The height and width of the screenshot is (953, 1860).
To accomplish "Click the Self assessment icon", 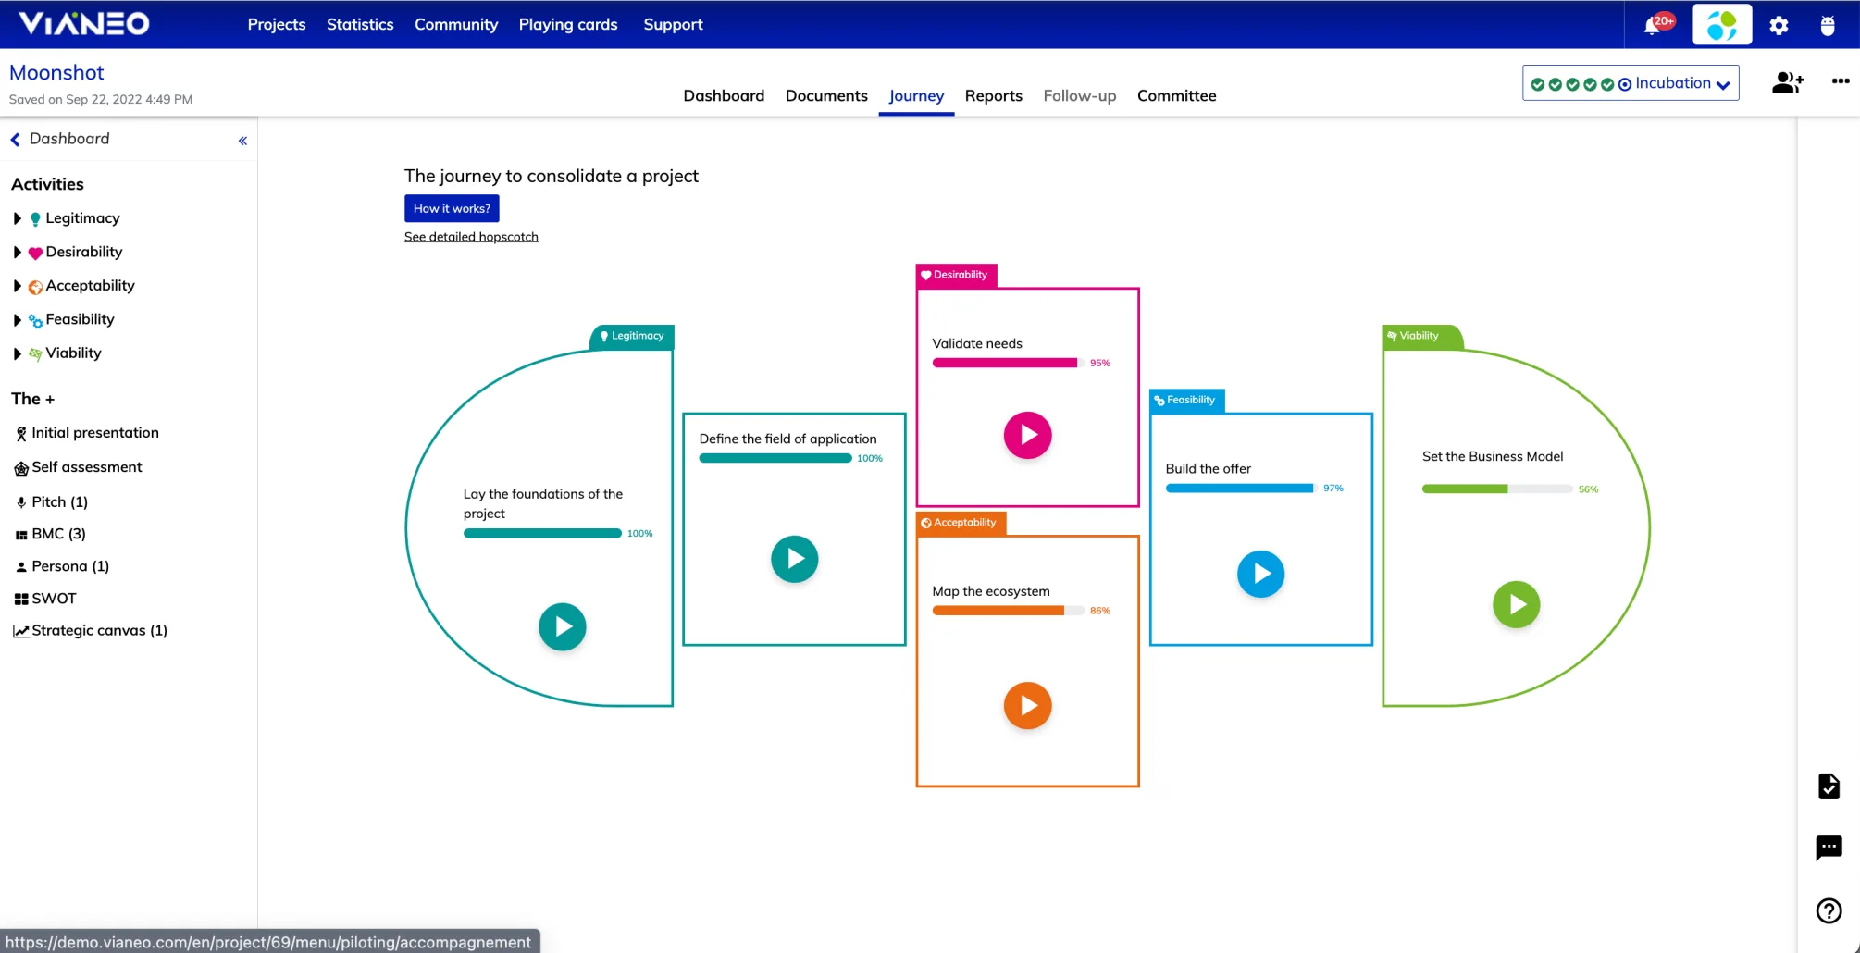I will pos(21,468).
